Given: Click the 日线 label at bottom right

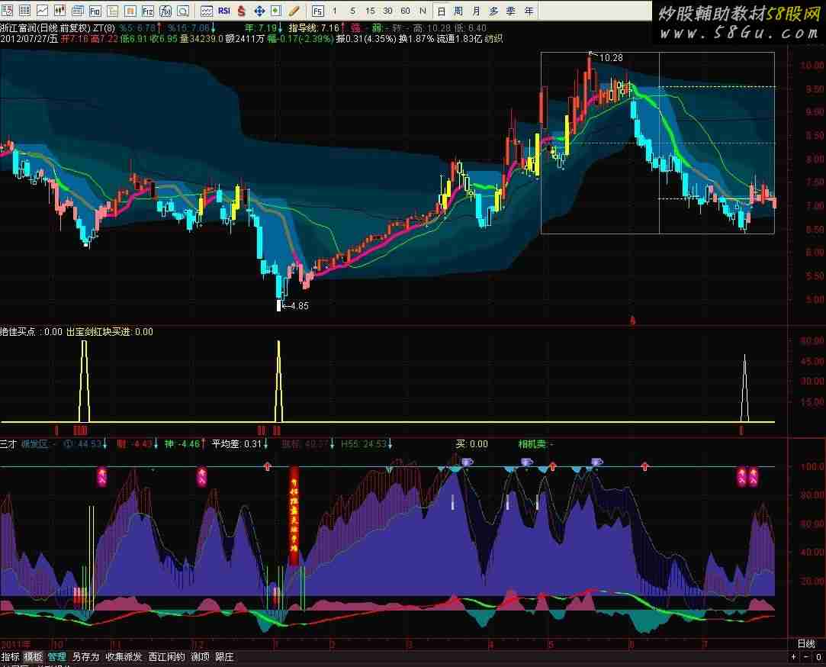Looking at the screenshot, I should click(806, 643).
